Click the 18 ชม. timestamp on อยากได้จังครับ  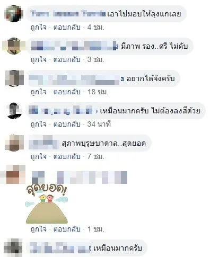pos(98,92)
